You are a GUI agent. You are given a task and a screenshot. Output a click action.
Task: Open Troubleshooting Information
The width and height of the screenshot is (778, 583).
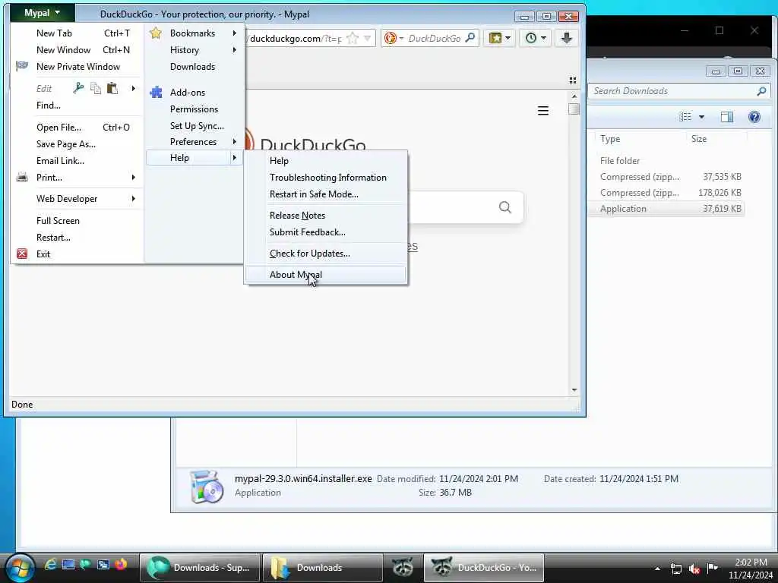327,178
